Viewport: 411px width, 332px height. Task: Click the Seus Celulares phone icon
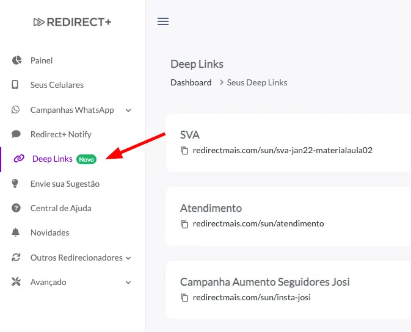point(15,85)
